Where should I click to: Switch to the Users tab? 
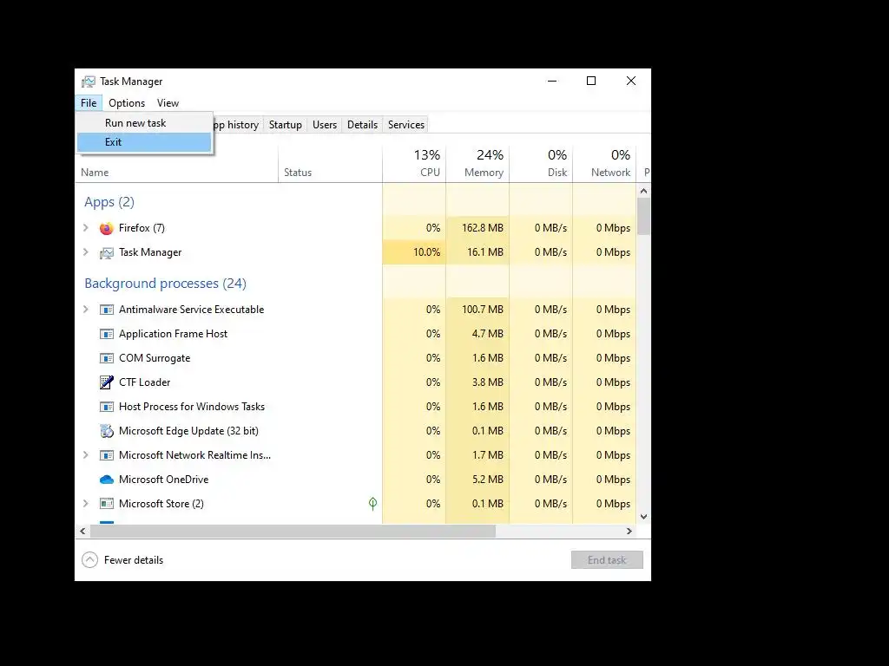[325, 125]
